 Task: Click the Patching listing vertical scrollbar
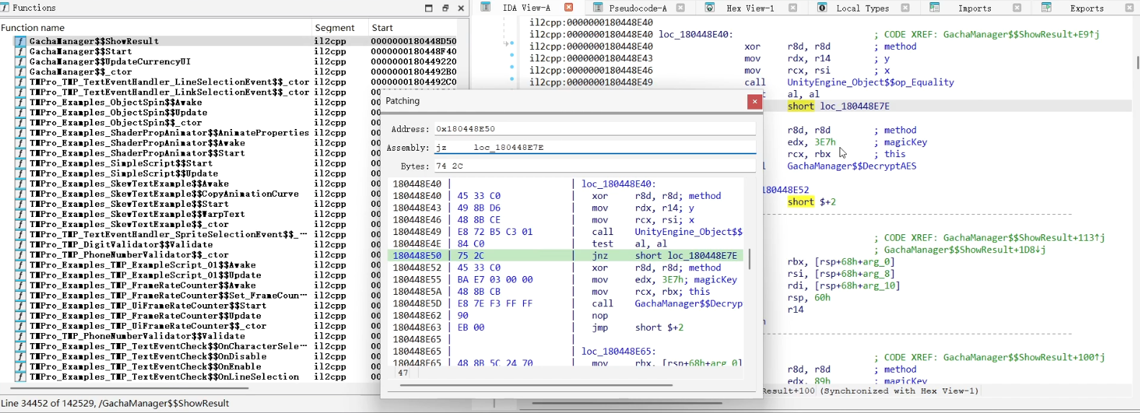[749, 259]
